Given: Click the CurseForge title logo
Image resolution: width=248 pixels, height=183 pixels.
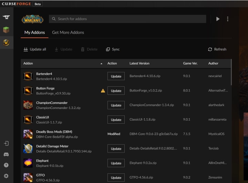Looking at the screenshot, I should click(x=17, y=4).
